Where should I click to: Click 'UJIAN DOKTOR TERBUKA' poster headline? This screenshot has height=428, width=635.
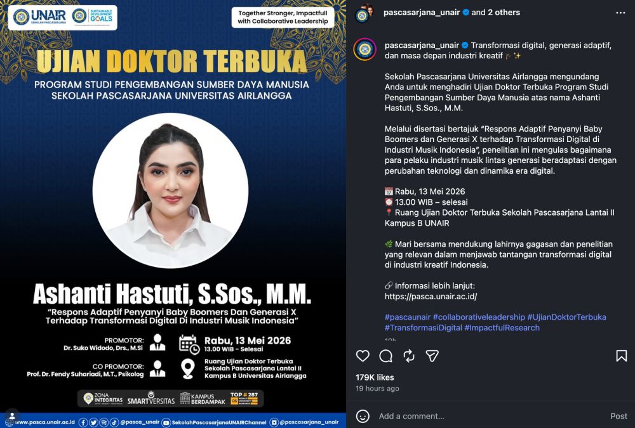(171, 62)
